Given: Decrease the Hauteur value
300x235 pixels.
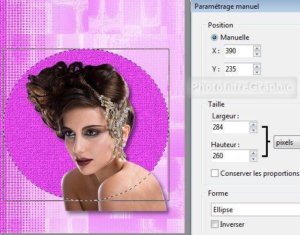Looking at the screenshot, I should click(253, 159).
